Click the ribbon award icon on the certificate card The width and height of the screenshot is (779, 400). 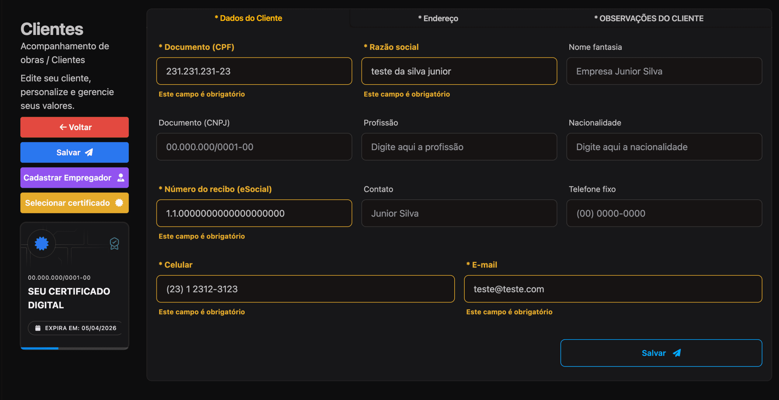(114, 243)
